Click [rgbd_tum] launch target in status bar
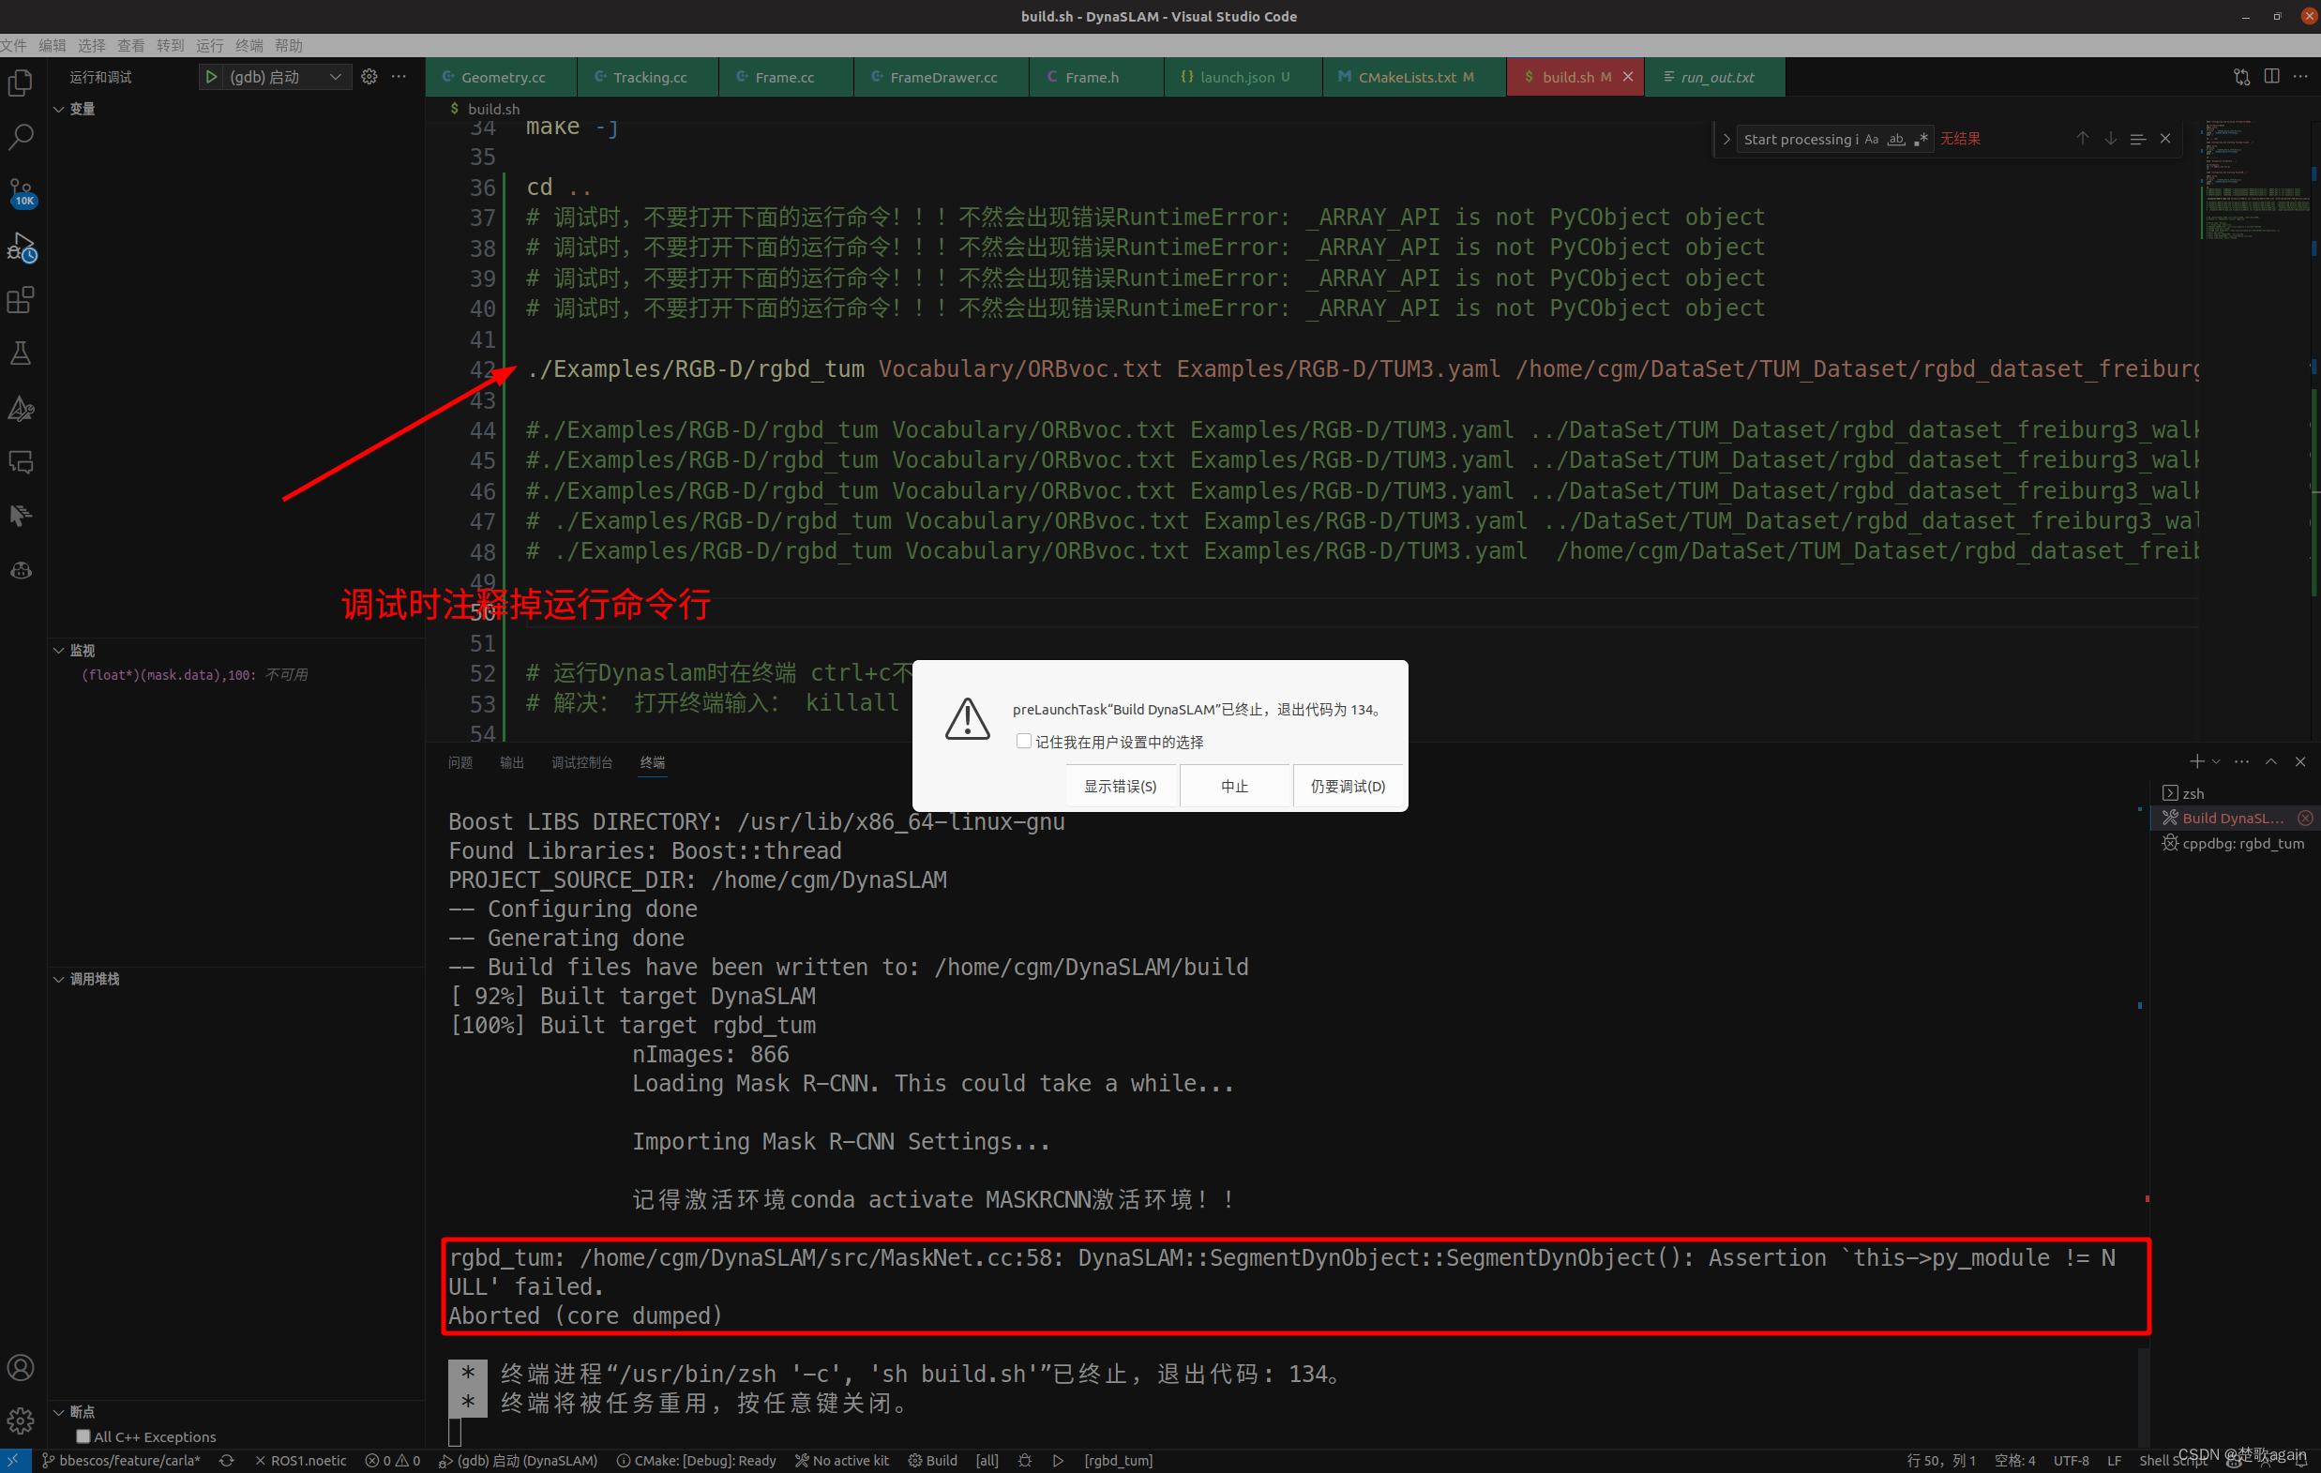Viewport: 2321px width, 1473px height. (1118, 1461)
